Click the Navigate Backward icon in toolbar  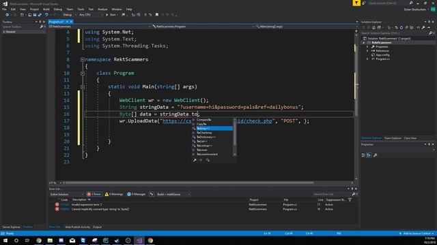(8, 15)
